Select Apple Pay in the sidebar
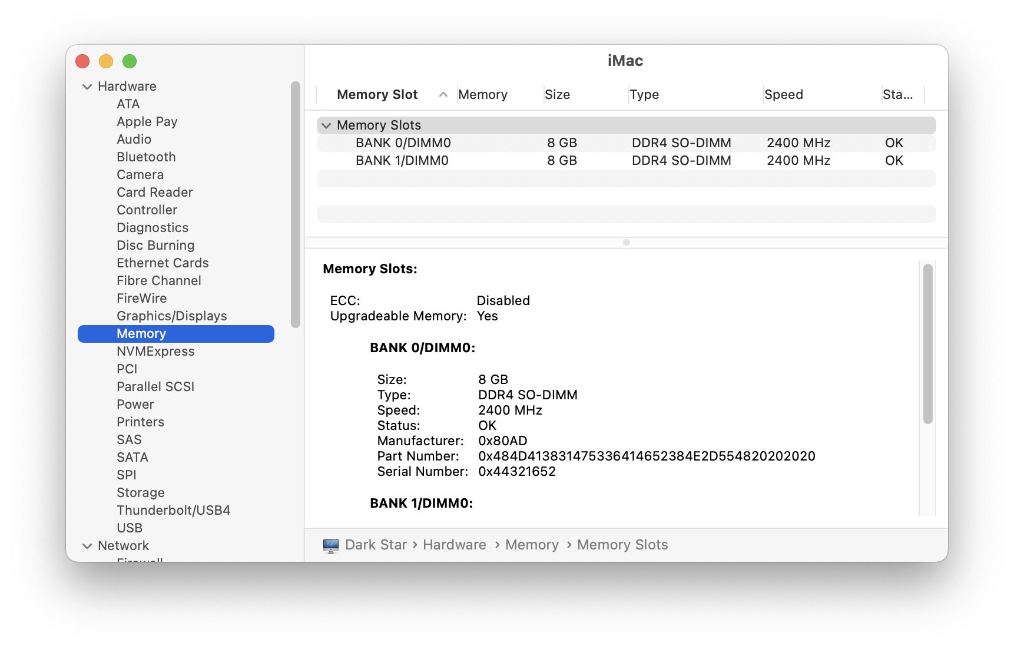The image size is (1014, 649). (147, 122)
